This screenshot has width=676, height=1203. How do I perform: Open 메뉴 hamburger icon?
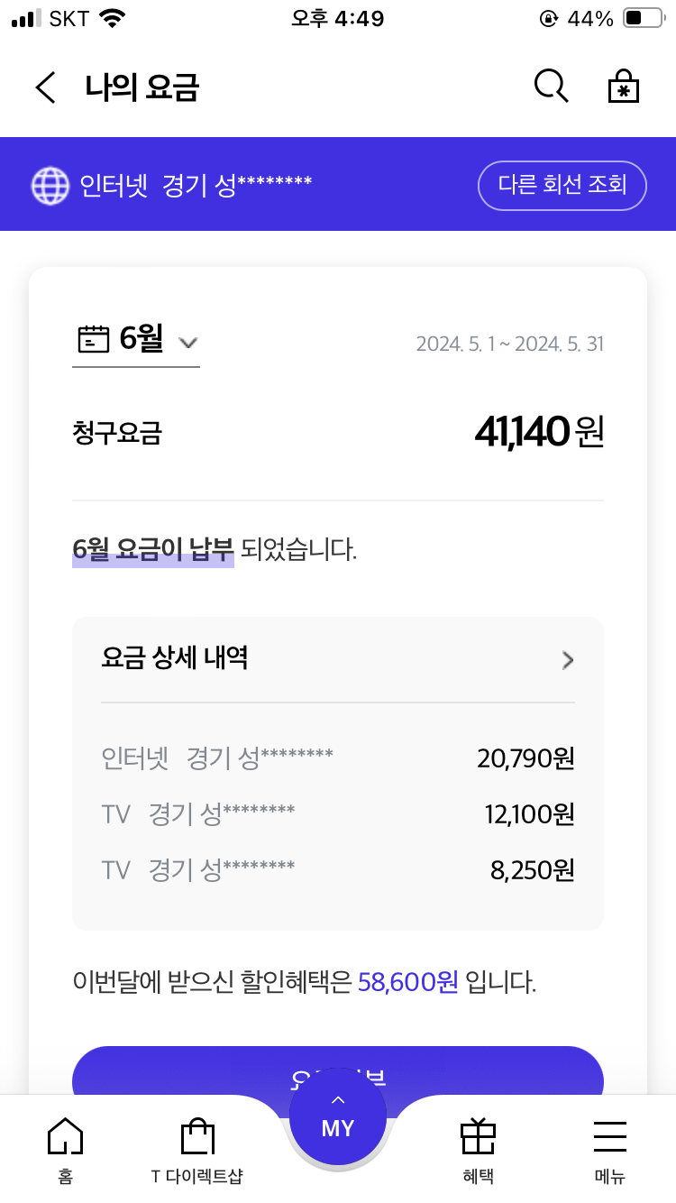coord(610,1136)
